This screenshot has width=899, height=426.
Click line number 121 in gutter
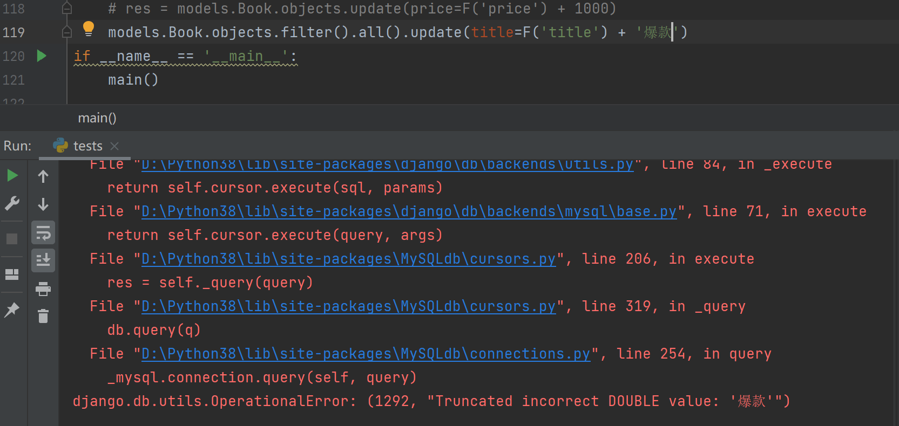click(x=13, y=80)
